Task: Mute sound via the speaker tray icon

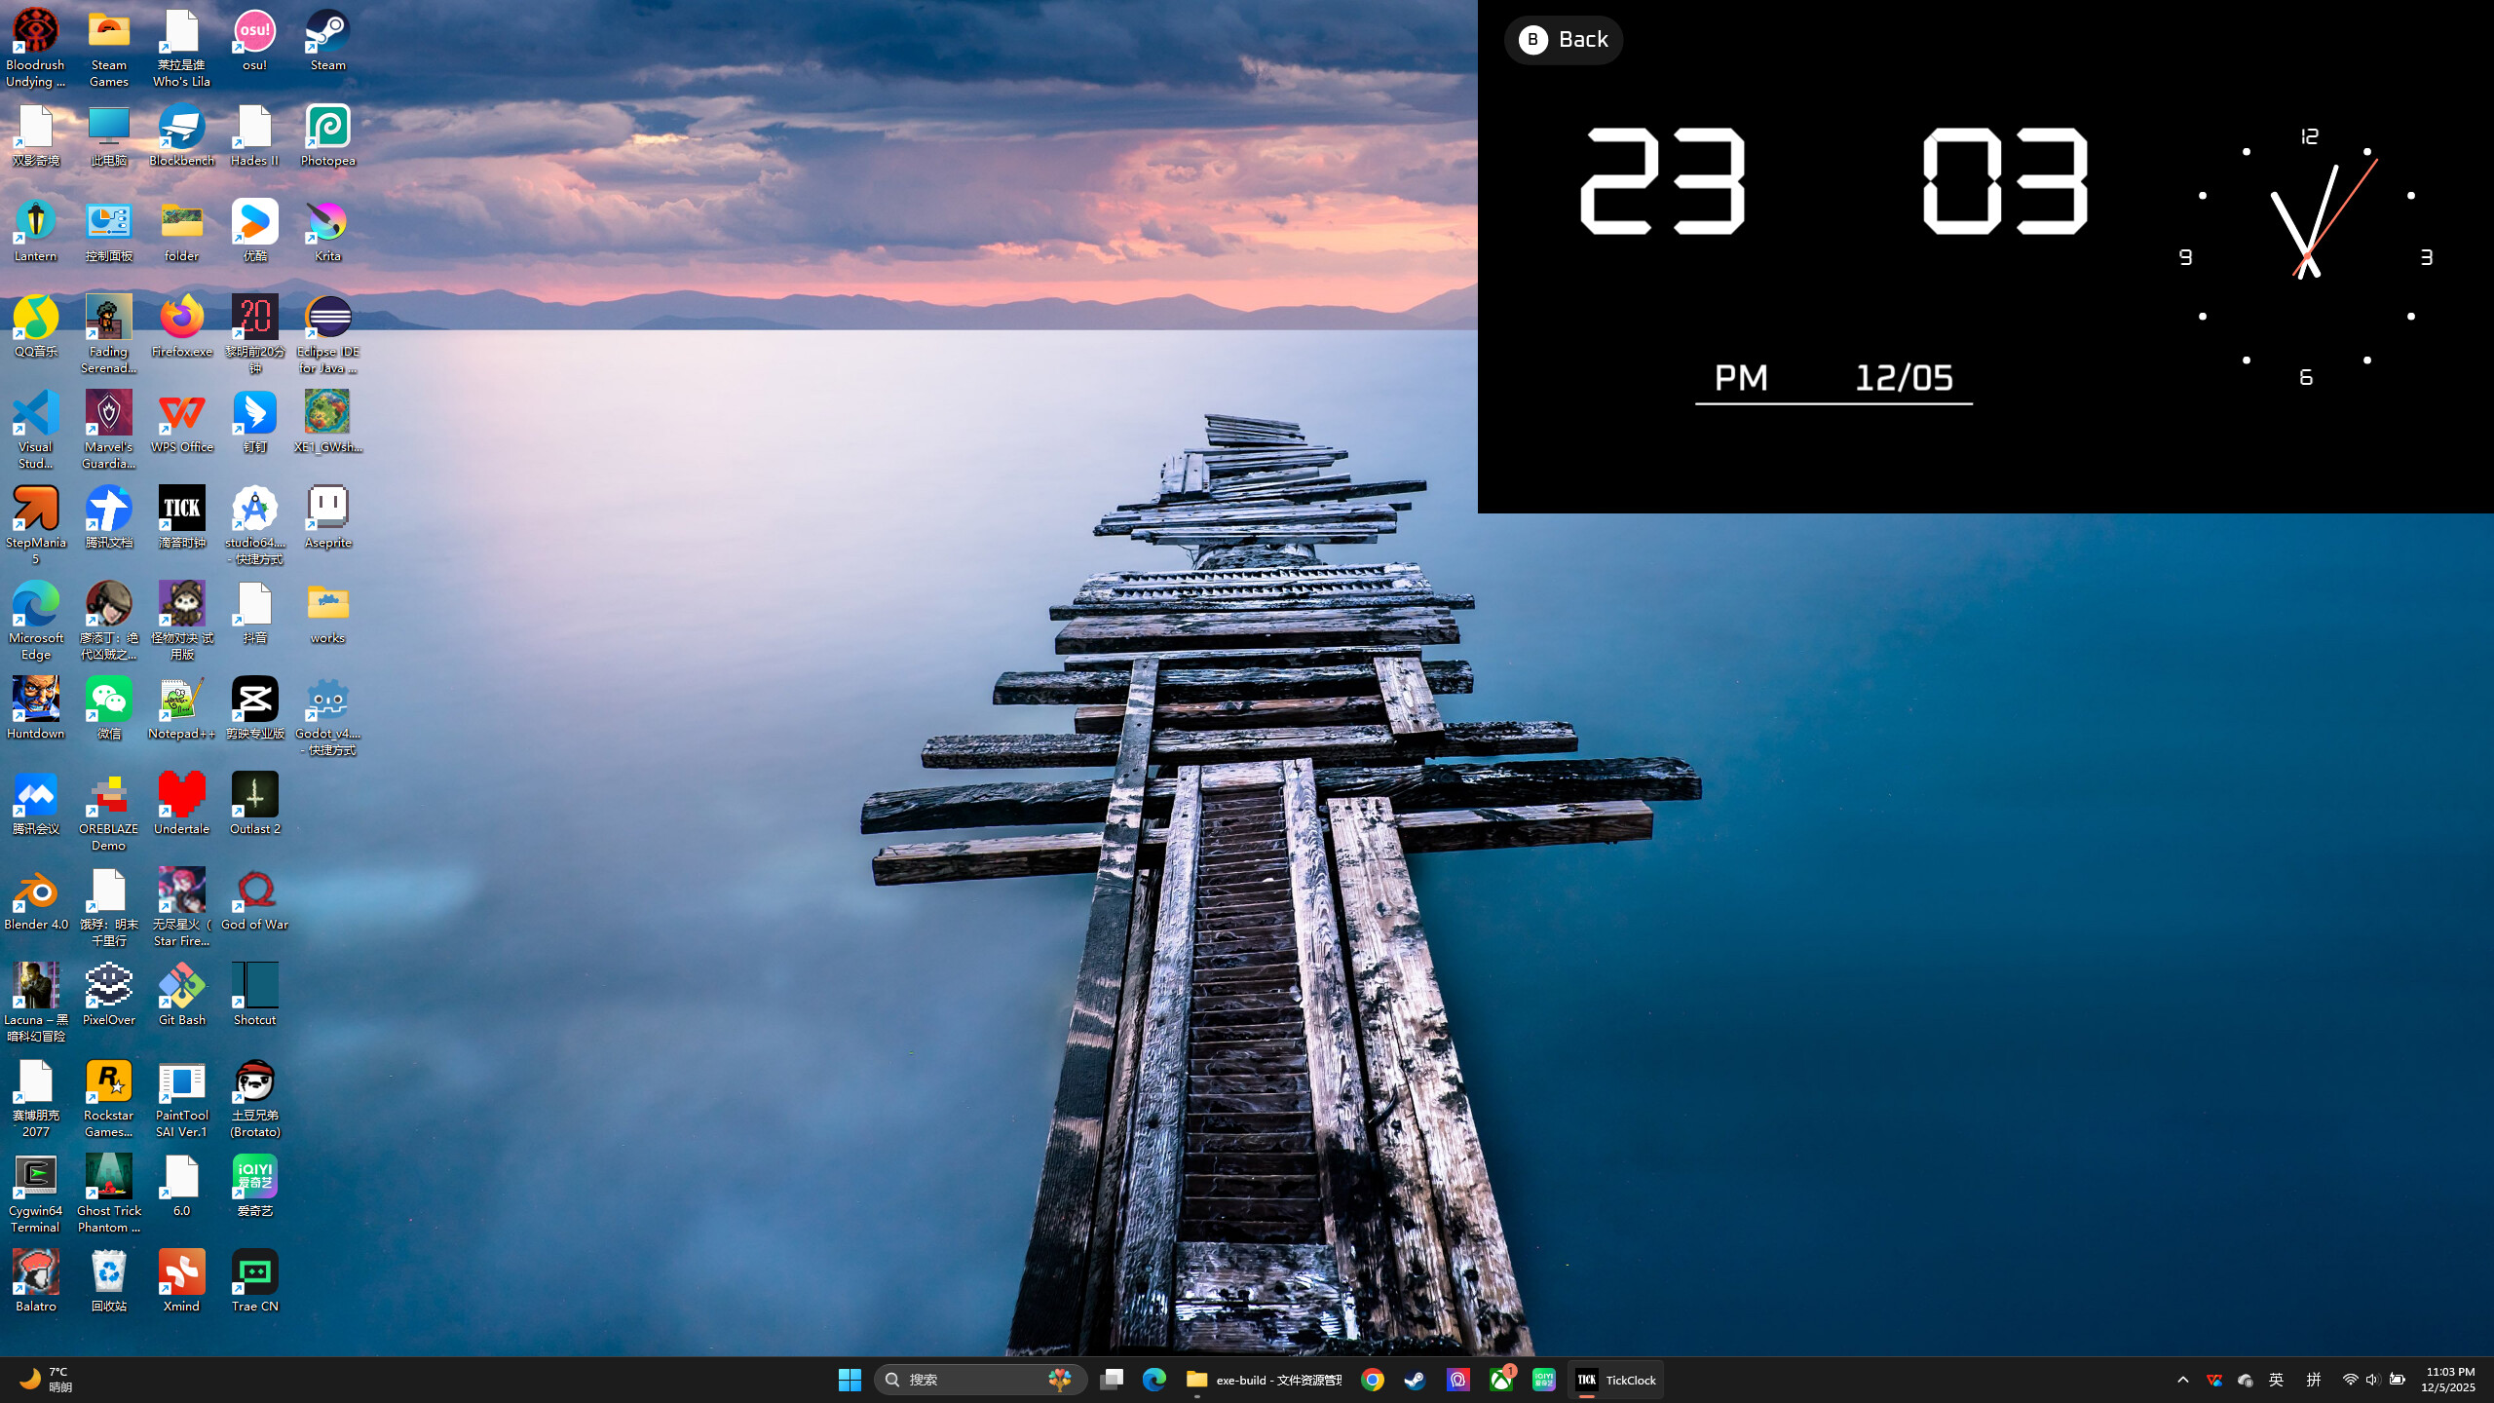Action: 2371,1380
